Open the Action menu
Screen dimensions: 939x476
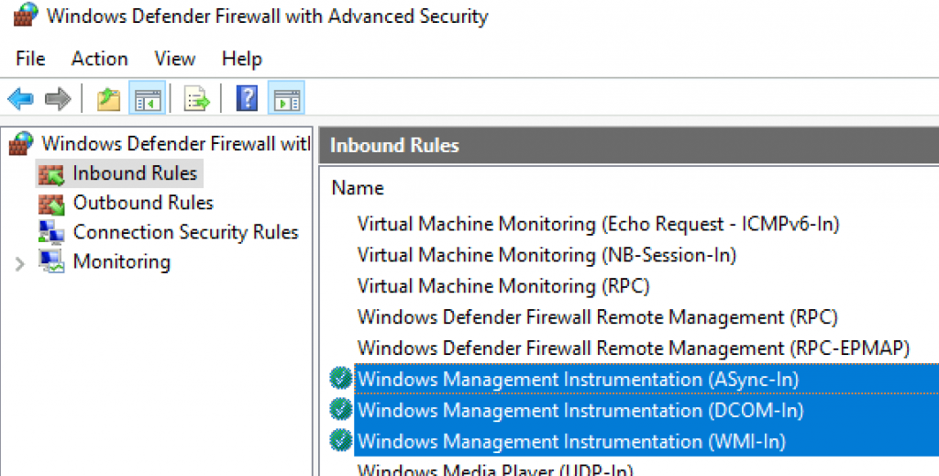[99, 59]
